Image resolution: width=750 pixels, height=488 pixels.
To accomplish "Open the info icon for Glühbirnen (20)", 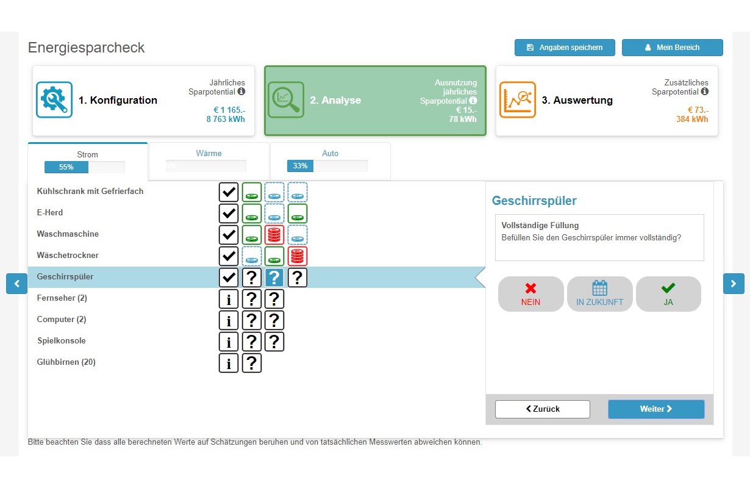I will coord(229,363).
